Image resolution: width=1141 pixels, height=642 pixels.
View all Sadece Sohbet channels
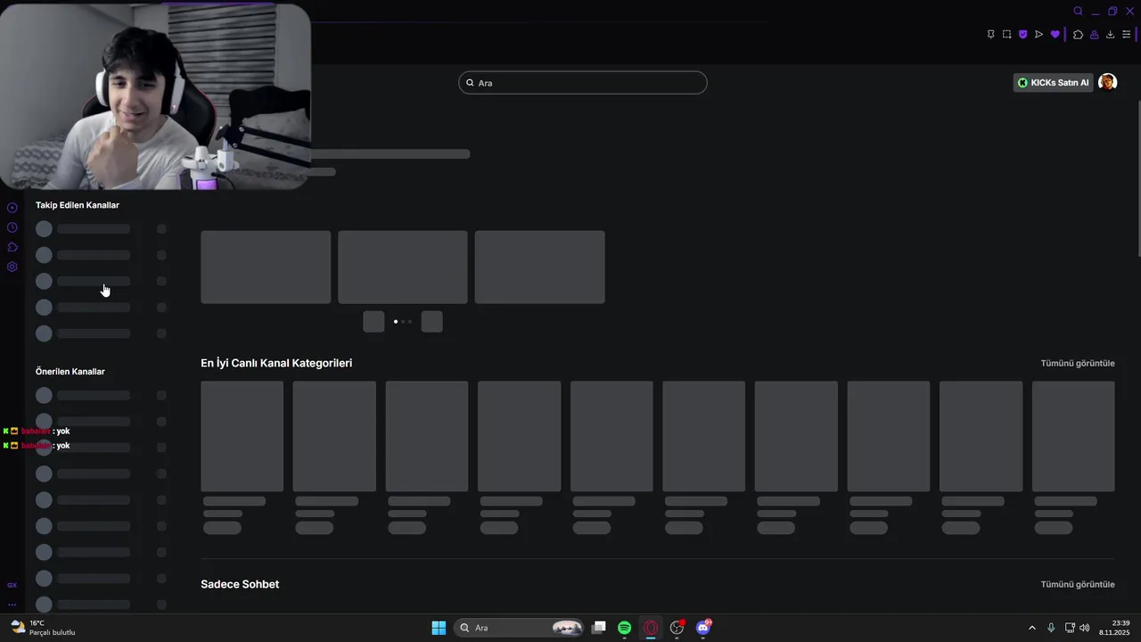click(x=1078, y=584)
